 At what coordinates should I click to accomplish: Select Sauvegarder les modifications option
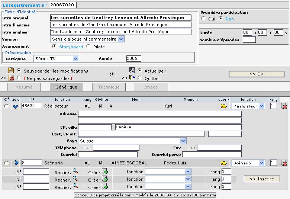pyautogui.click(x=19, y=71)
